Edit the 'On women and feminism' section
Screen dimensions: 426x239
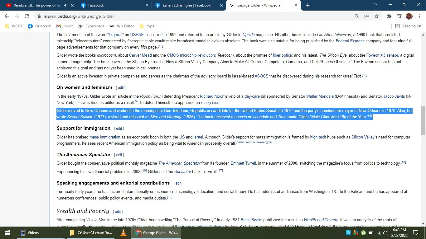click(x=121, y=88)
